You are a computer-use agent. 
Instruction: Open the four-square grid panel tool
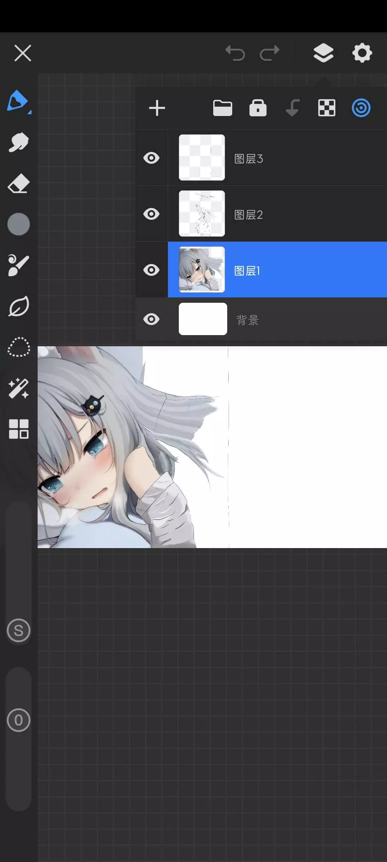[x=19, y=429]
